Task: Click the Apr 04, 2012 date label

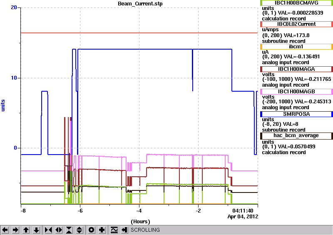Action: tap(243, 217)
